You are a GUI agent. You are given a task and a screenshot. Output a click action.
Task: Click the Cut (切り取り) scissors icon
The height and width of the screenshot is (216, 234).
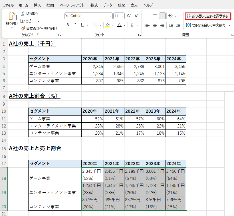click(23, 14)
